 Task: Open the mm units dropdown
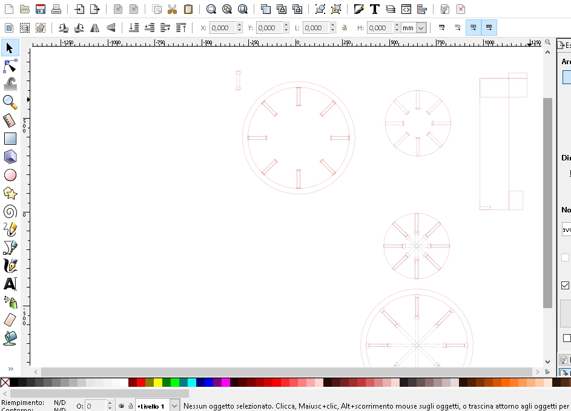(421, 28)
